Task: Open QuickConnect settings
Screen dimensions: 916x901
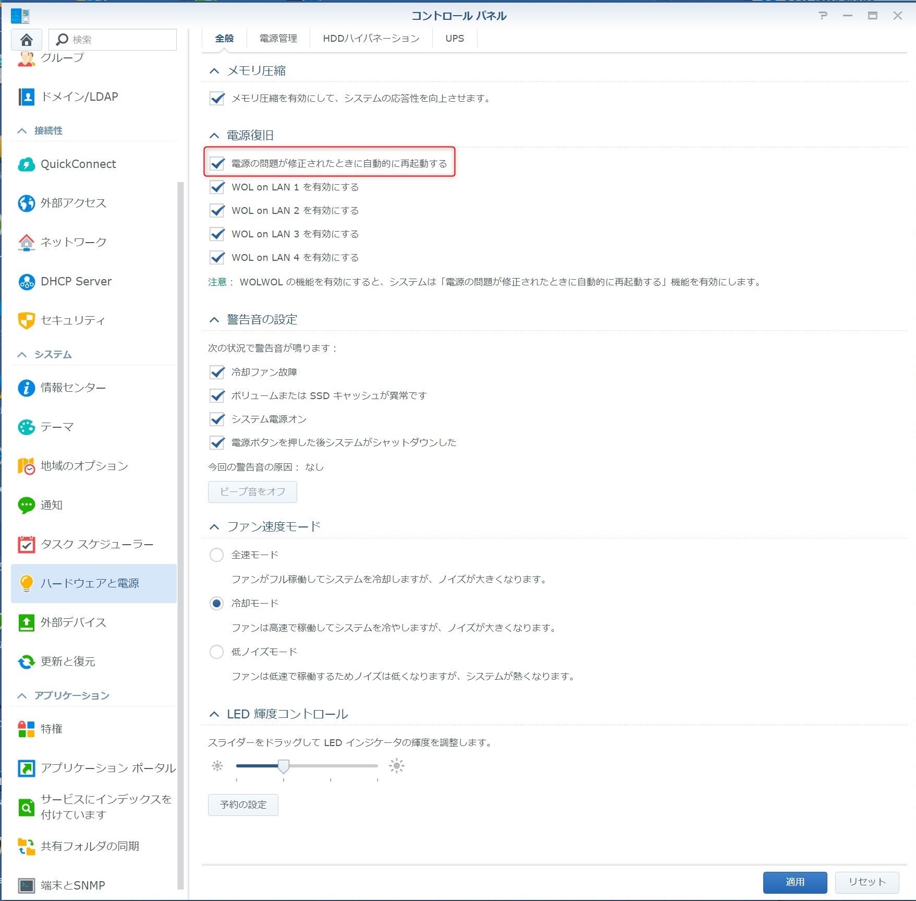Action: (x=26, y=164)
